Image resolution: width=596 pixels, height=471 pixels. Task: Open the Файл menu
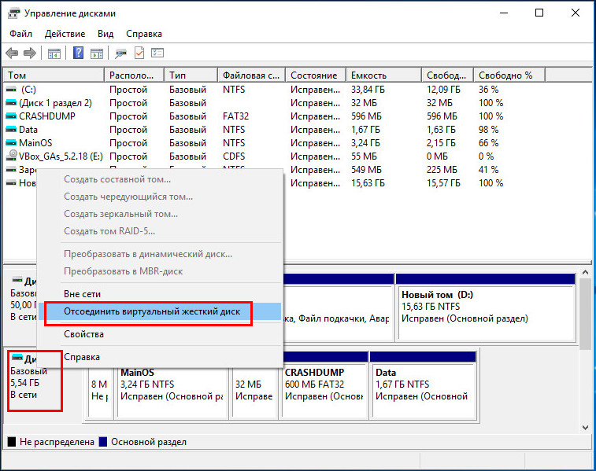coord(21,34)
